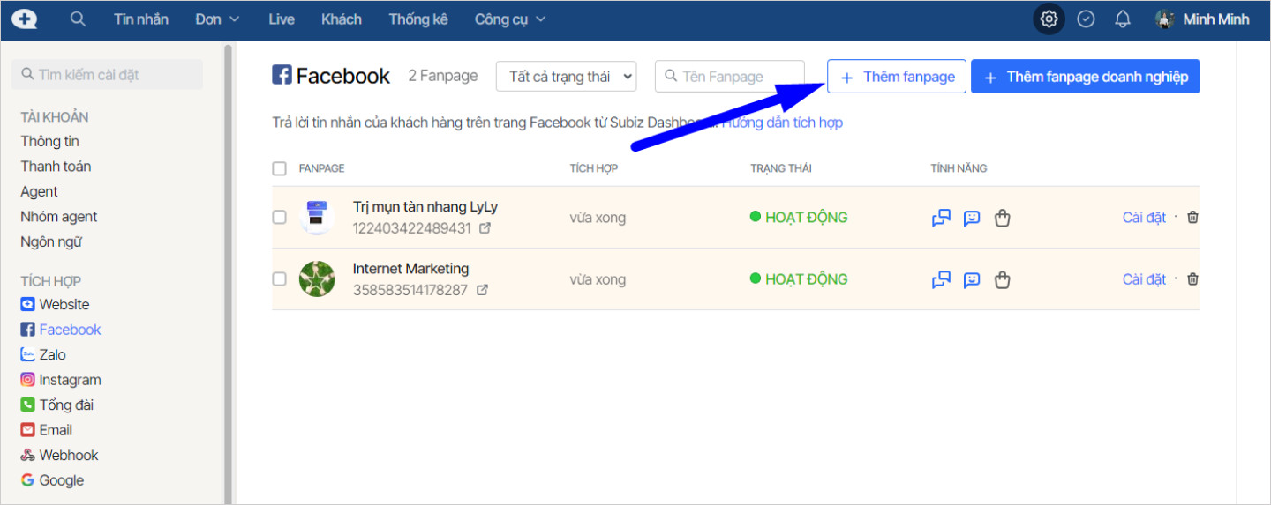The width and height of the screenshot is (1271, 505).
Task: Expand the Công cụ menu
Action: 509,19
